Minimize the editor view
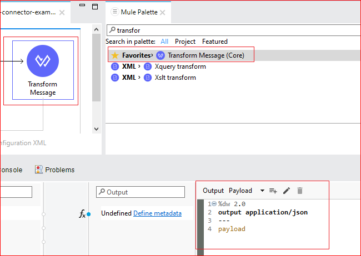361x256 pixels. coord(82,5)
